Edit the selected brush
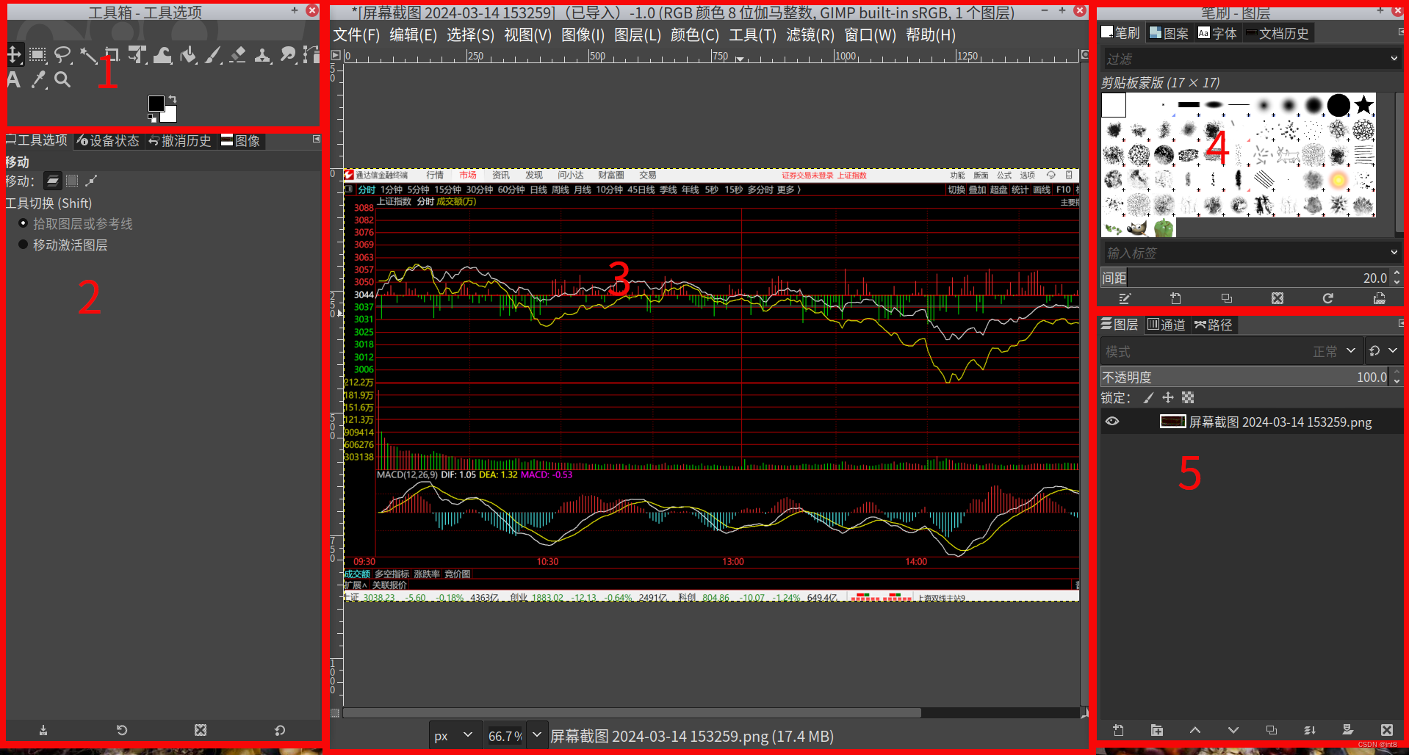Viewport: 1409px width, 755px height. (x=1125, y=298)
